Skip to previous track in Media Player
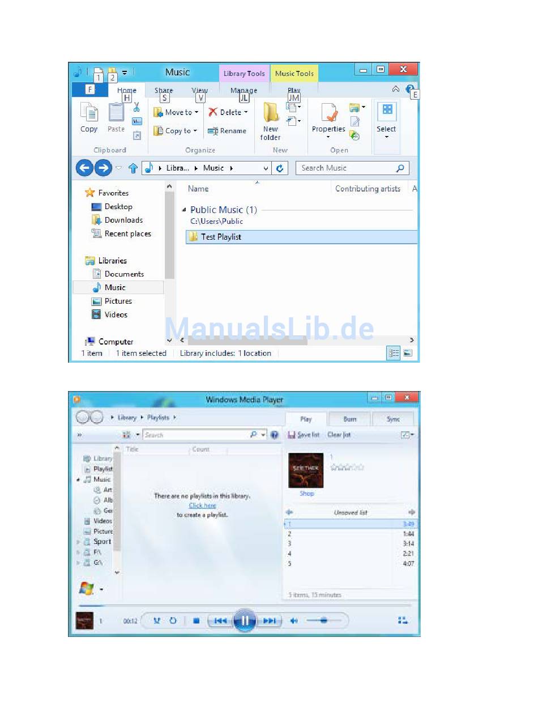Image resolution: width=538 pixels, height=718 pixels. 220,621
